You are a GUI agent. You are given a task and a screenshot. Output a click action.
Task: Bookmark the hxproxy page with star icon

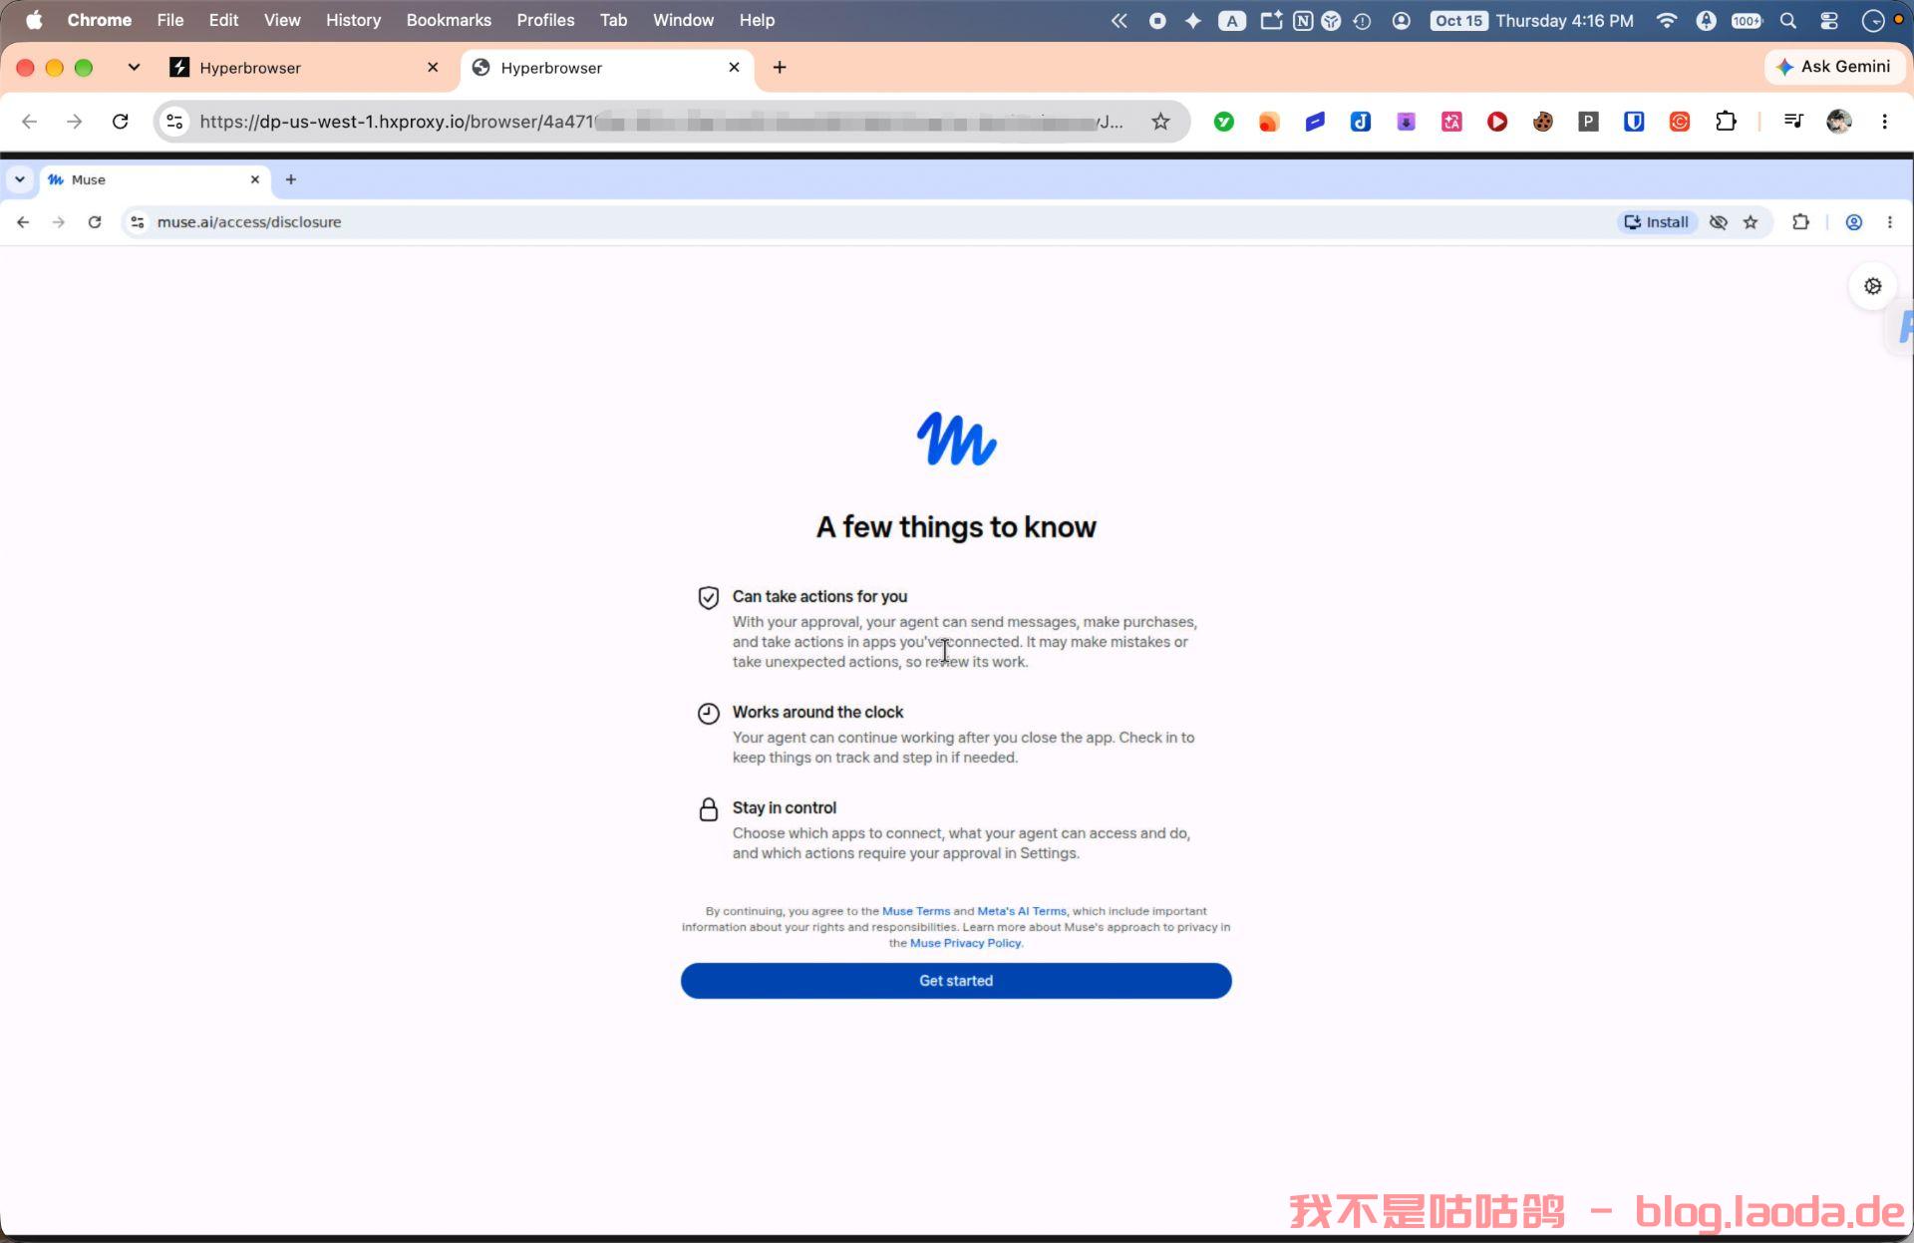click(1160, 122)
